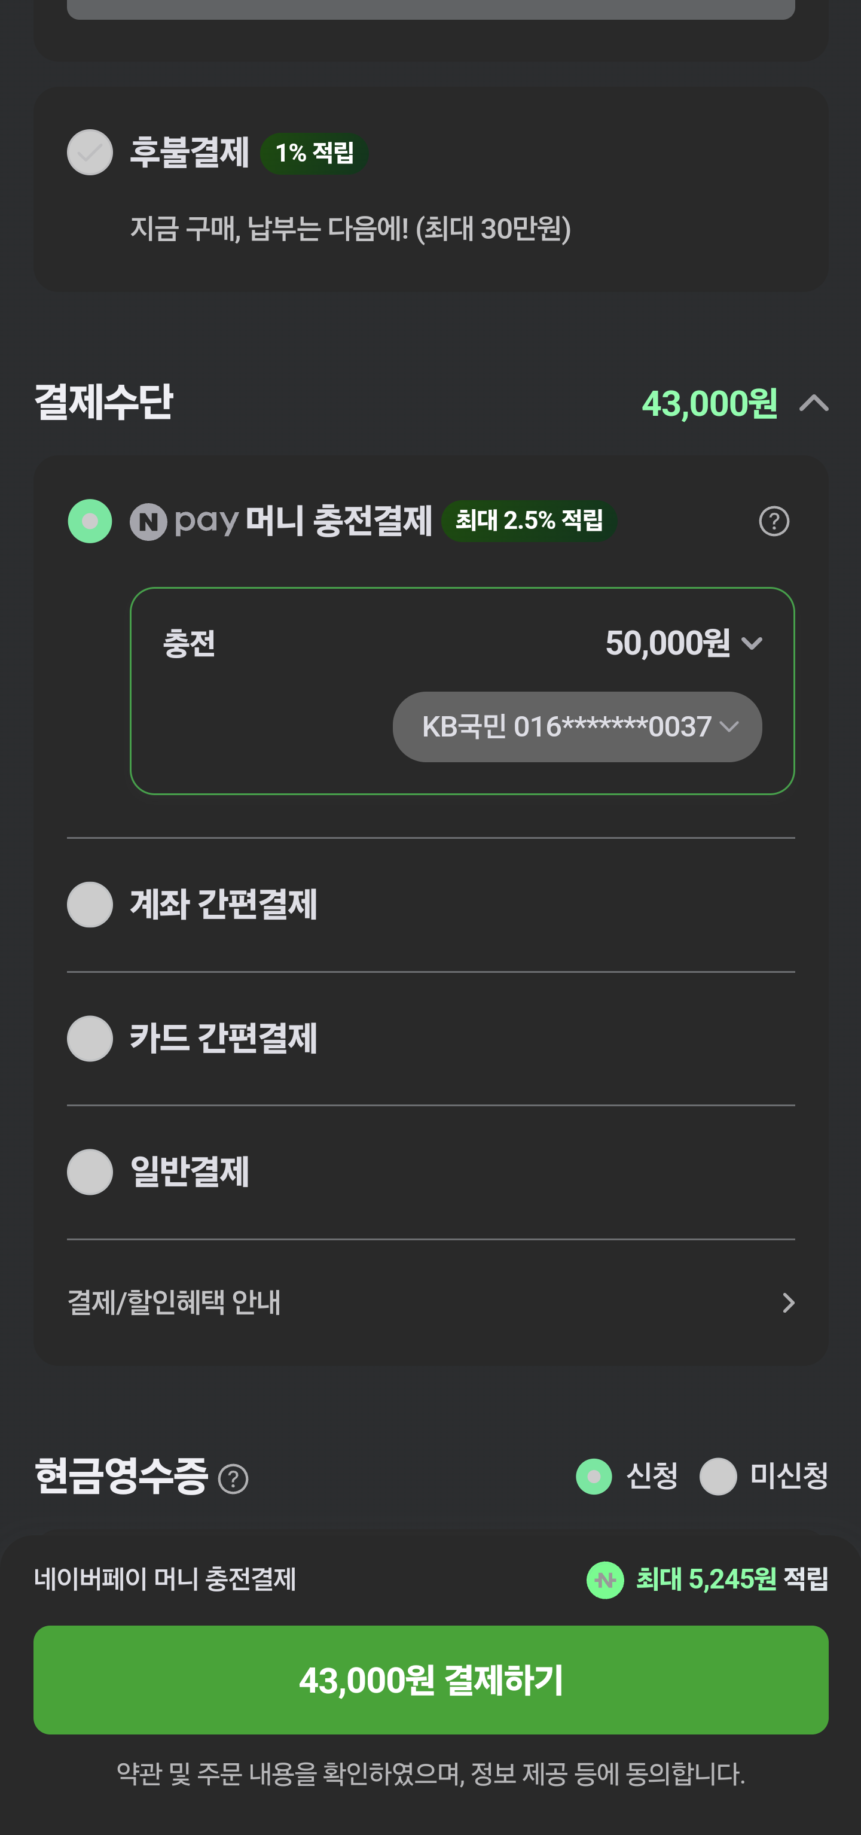Select 미신청 for cash receipt

point(718,1477)
